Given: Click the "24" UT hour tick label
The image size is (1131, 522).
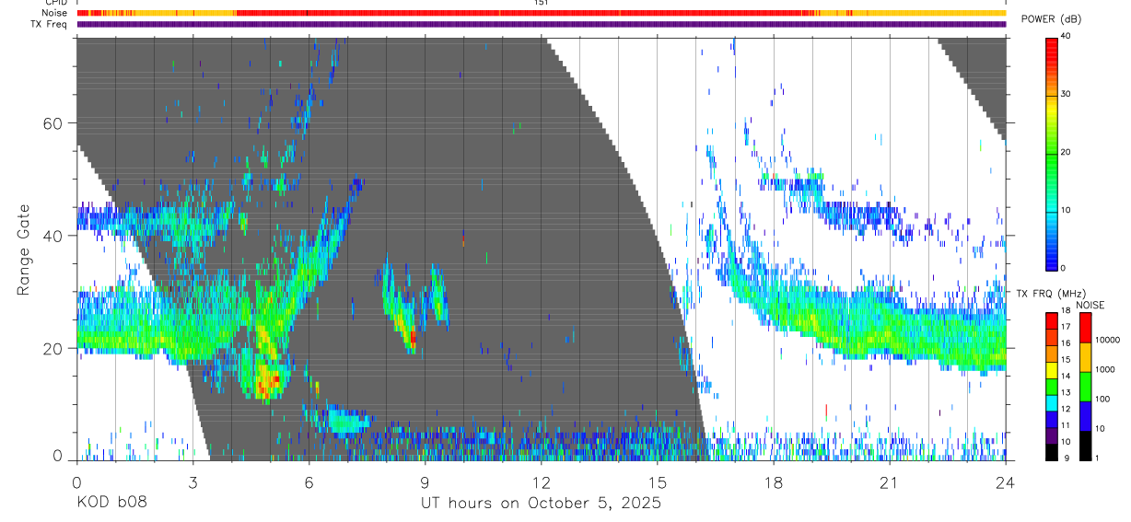Looking at the screenshot, I should pos(1006,481).
